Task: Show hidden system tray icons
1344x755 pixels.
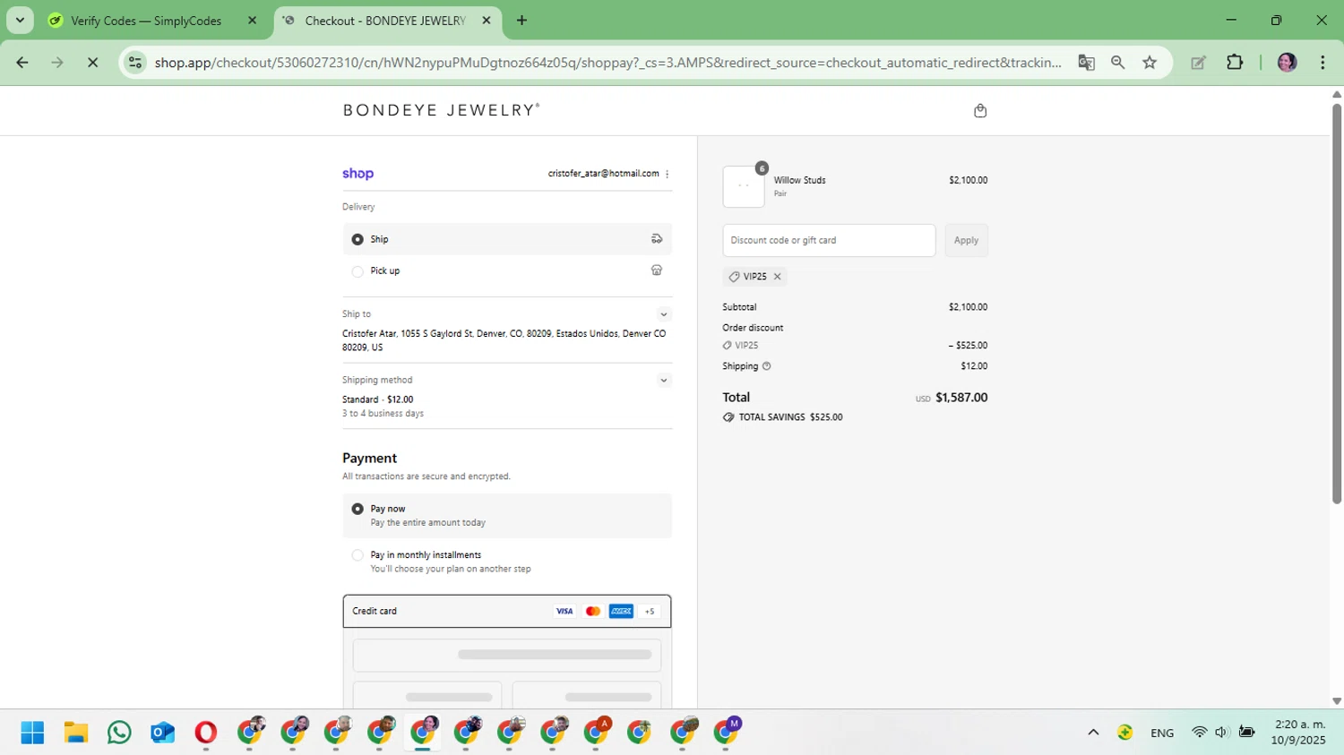Action: (1093, 733)
